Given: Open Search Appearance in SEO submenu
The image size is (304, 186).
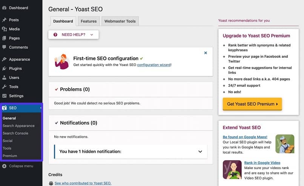Looking at the screenshot, I should pyautogui.click(x=18, y=126).
